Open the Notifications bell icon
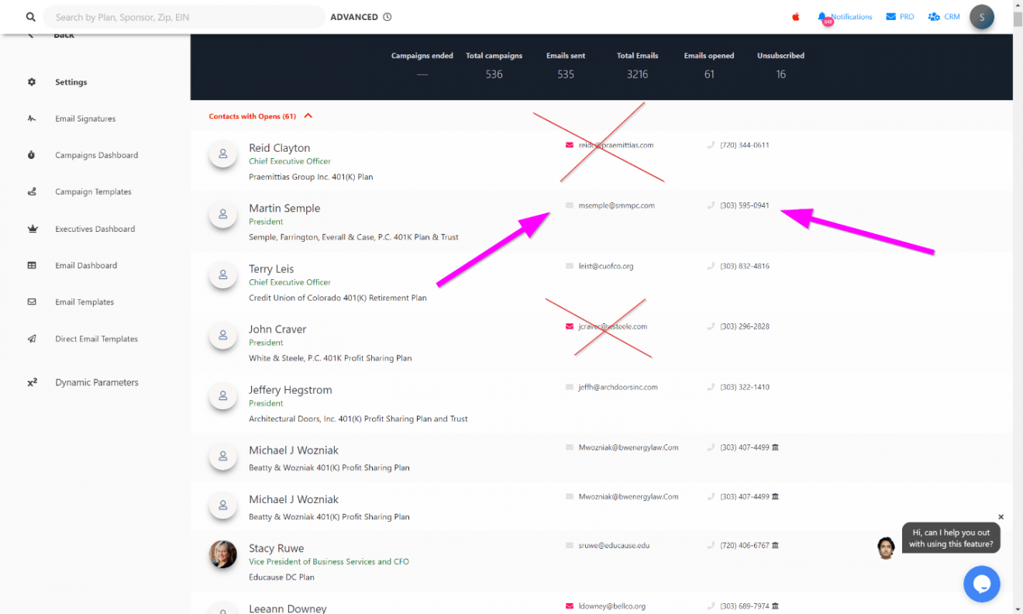 (822, 17)
